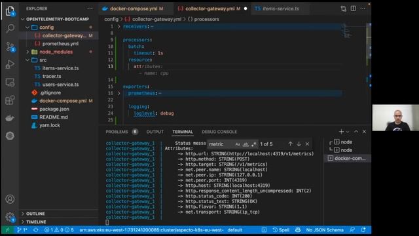Go to previous find match in terminal
This screenshot has height=236, width=419.
[x=290, y=144]
